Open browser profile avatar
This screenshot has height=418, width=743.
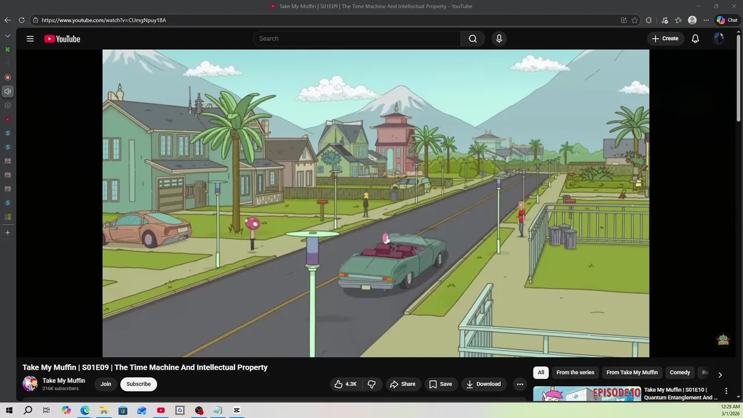point(692,20)
